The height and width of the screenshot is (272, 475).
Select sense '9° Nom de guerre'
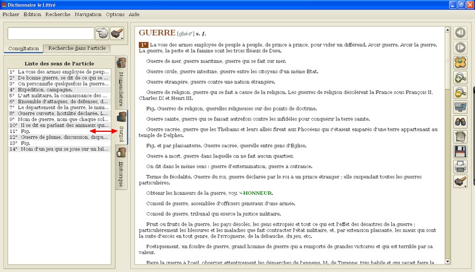[x=59, y=119]
